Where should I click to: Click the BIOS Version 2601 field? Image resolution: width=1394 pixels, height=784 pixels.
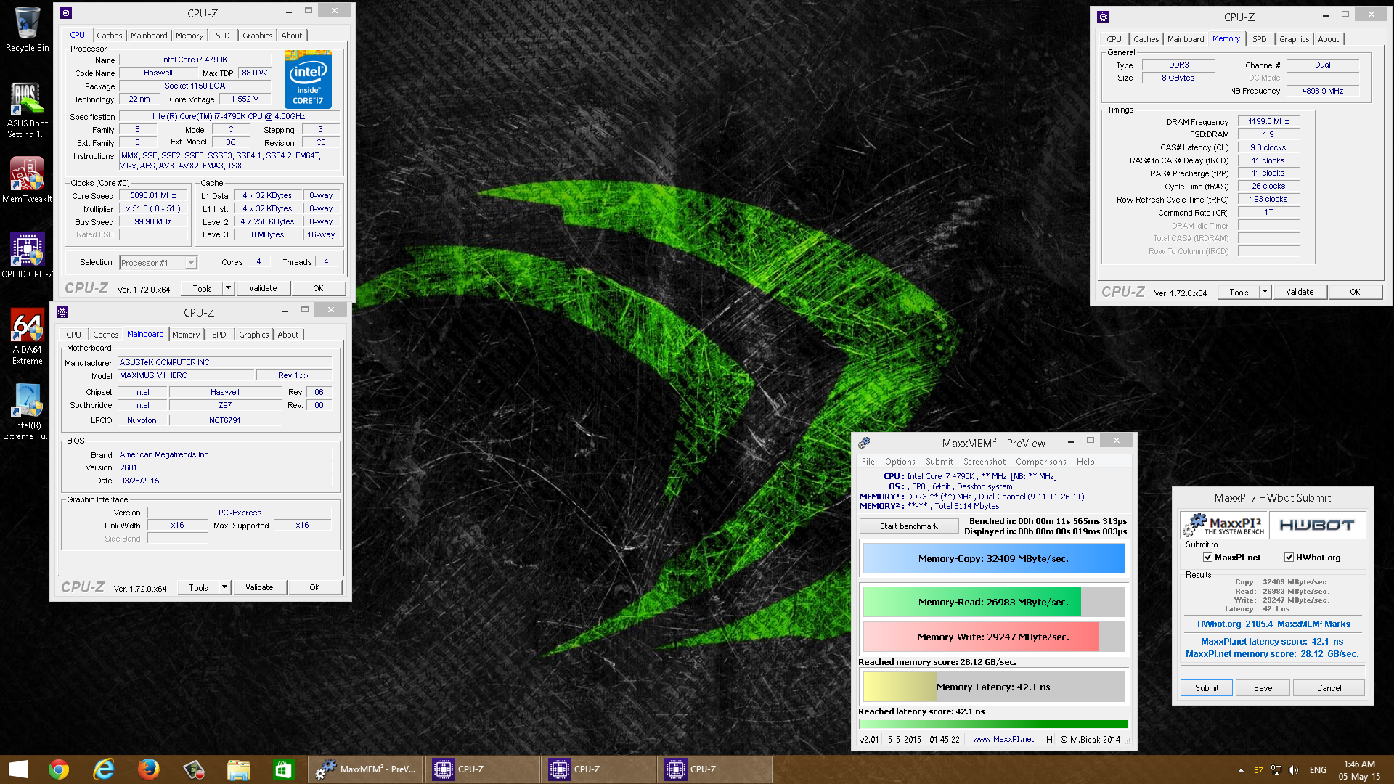(225, 468)
